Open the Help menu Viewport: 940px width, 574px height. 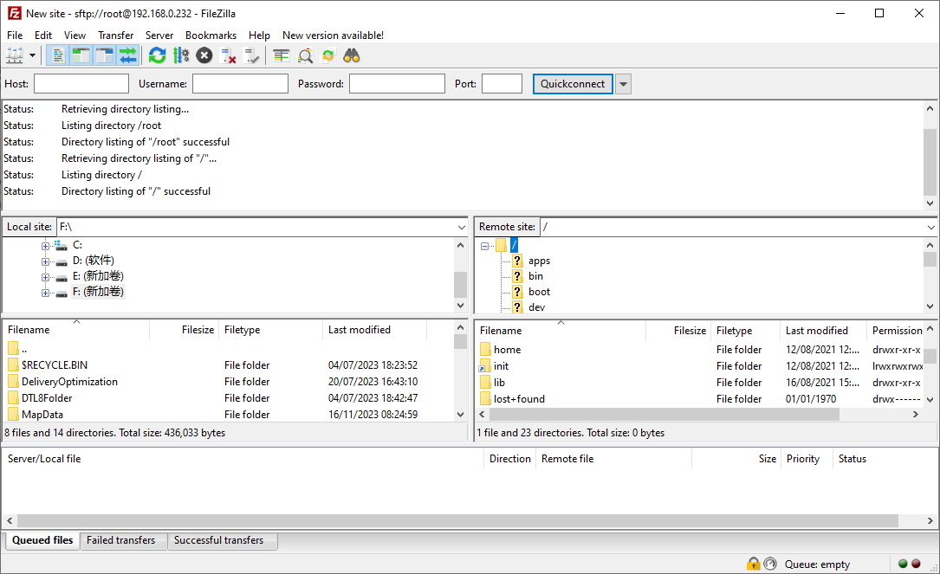[x=260, y=35]
